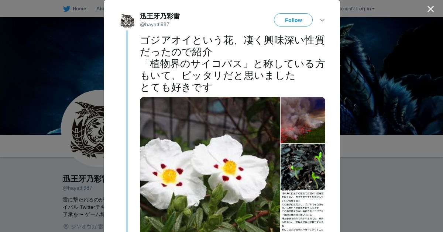Open the wildfire smoke photo

[303, 120]
